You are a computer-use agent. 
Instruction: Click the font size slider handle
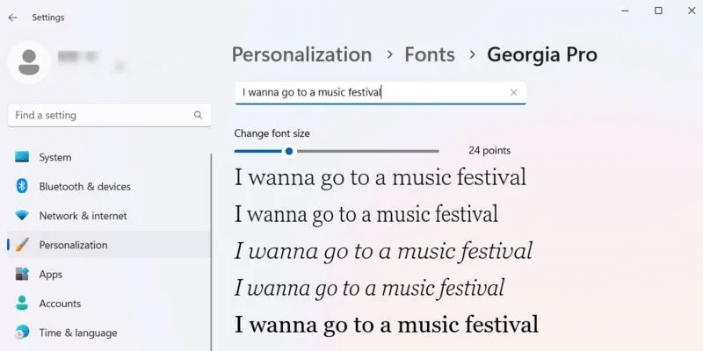point(289,151)
